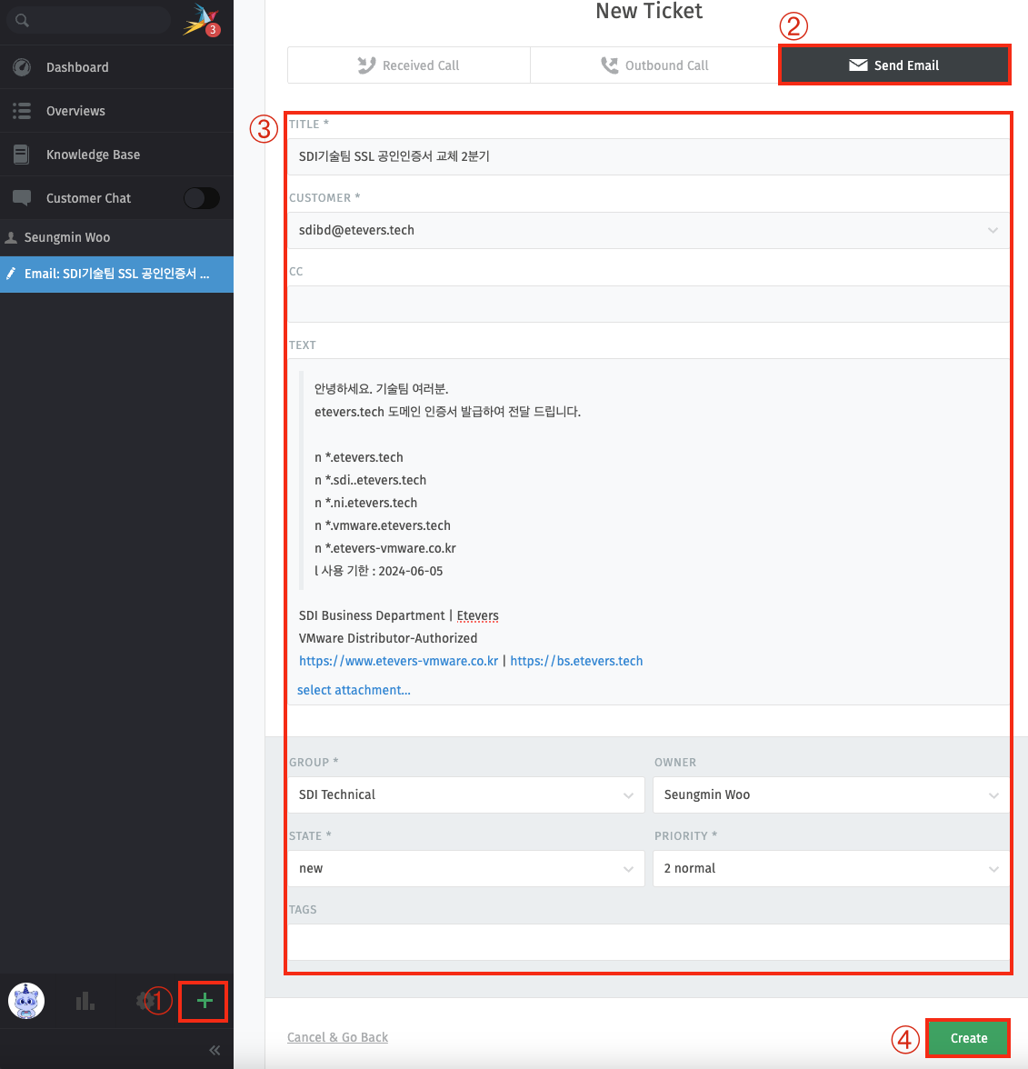Click into the CC input field

(648, 304)
